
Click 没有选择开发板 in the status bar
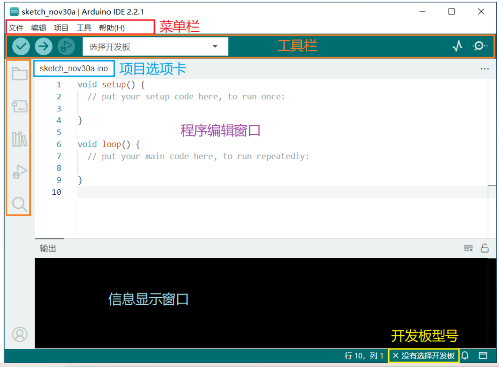tap(424, 355)
